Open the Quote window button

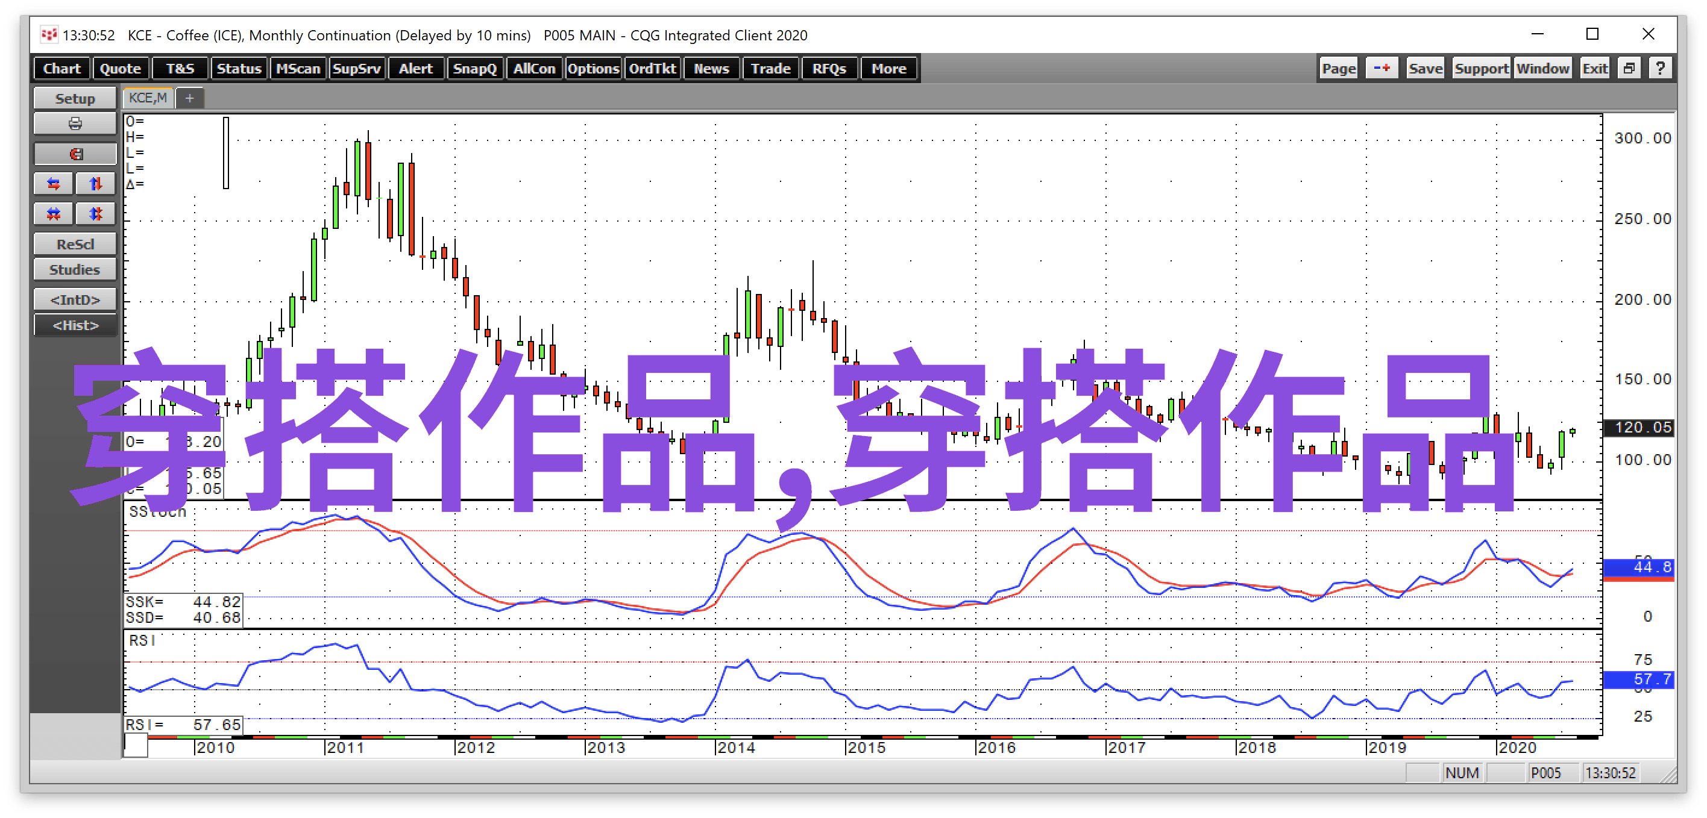[120, 68]
